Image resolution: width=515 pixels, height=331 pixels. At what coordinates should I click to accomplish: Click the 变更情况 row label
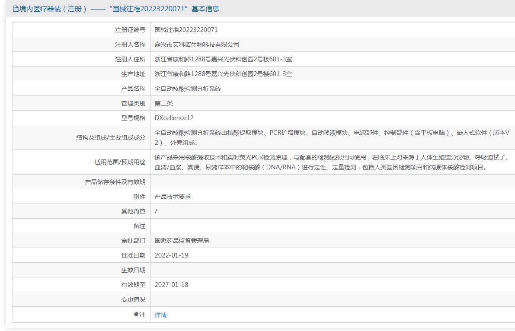click(133, 299)
